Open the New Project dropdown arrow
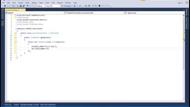Viewport: 190px width, 107px height. coord(16,6)
